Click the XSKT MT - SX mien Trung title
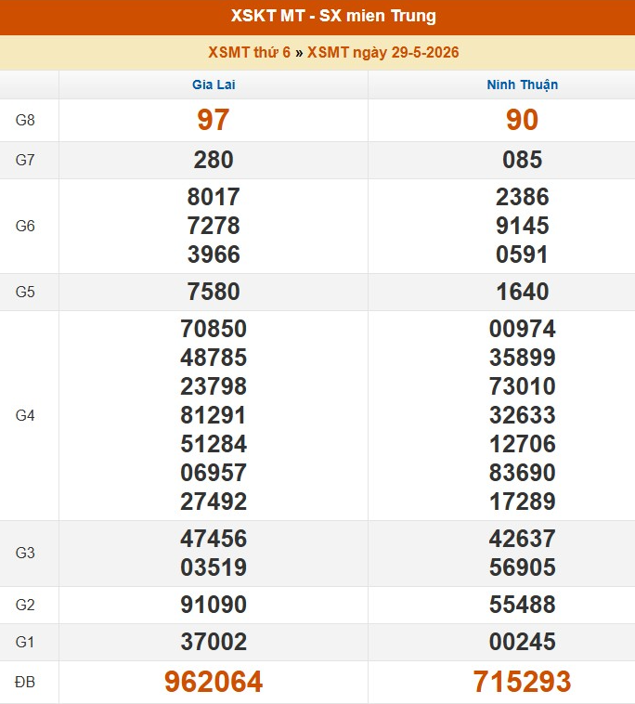This screenshot has height=704, width=635. point(333,16)
